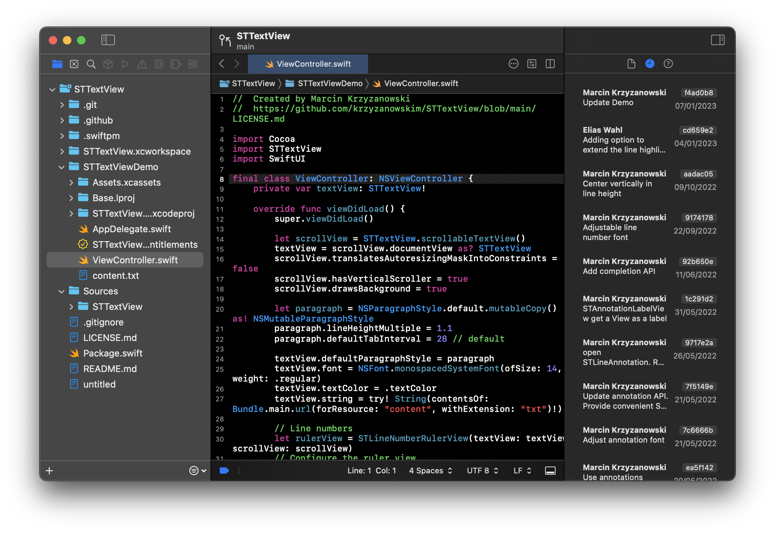Select AppDelegate.swift in the navigator
775x533 pixels.
(x=125, y=229)
